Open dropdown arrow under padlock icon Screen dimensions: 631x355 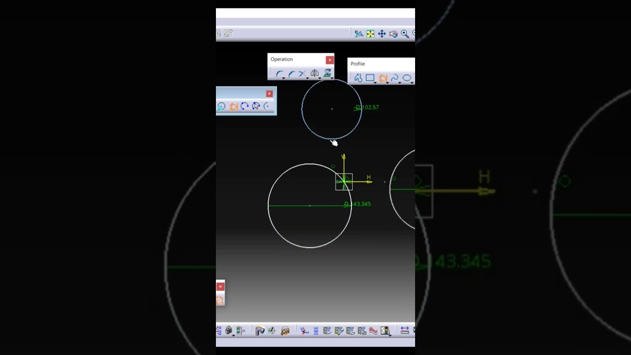(x=234, y=336)
